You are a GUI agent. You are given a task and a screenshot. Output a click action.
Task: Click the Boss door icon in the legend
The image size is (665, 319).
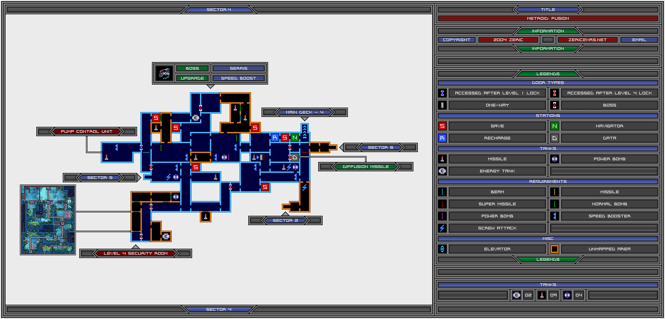[x=555, y=105]
